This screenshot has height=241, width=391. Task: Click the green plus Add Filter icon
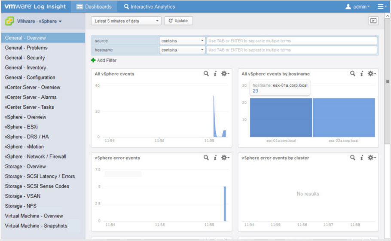click(93, 60)
